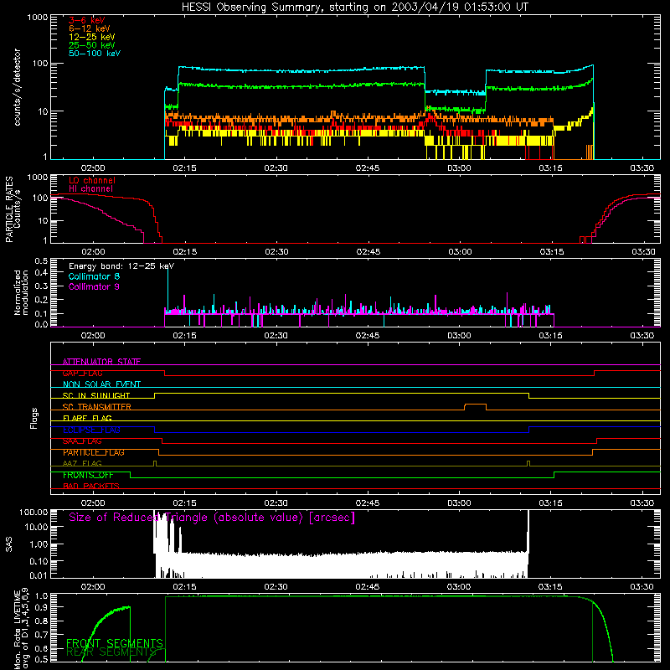
Task: Select the cyan 50-100 keV legend label
Action: (95, 54)
